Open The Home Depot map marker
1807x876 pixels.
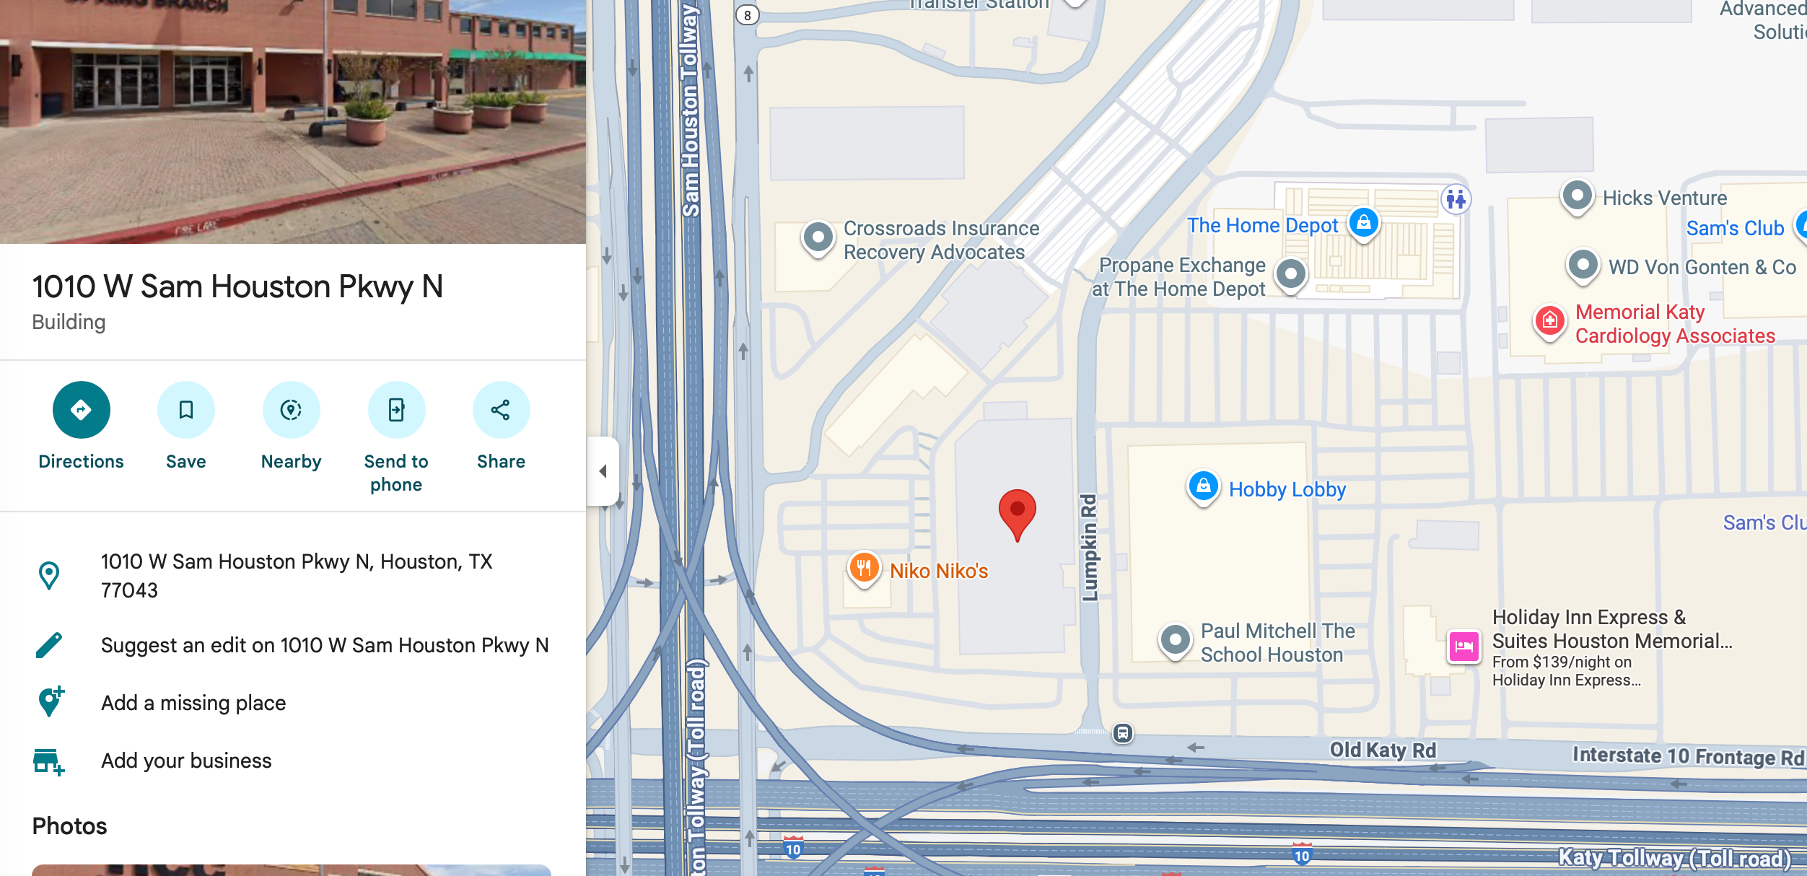1363,224
